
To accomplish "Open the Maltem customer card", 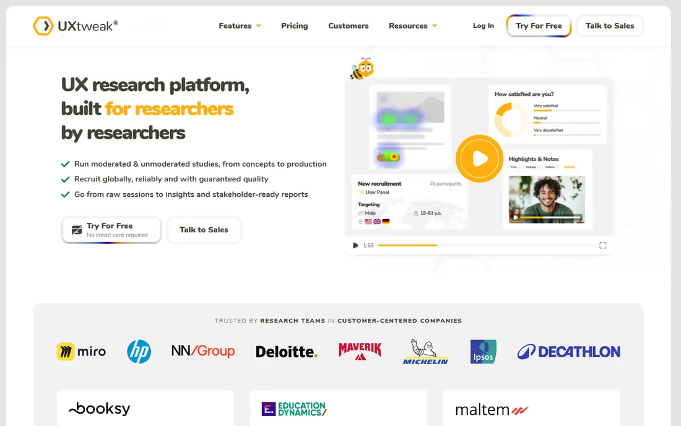I will pyautogui.click(x=532, y=408).
